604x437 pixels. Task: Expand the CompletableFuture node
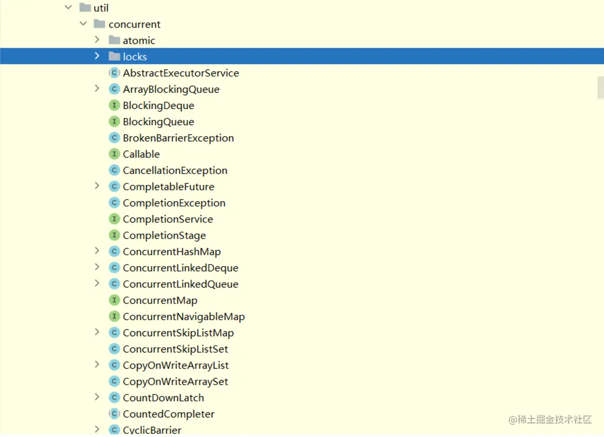tap(97, 186)
